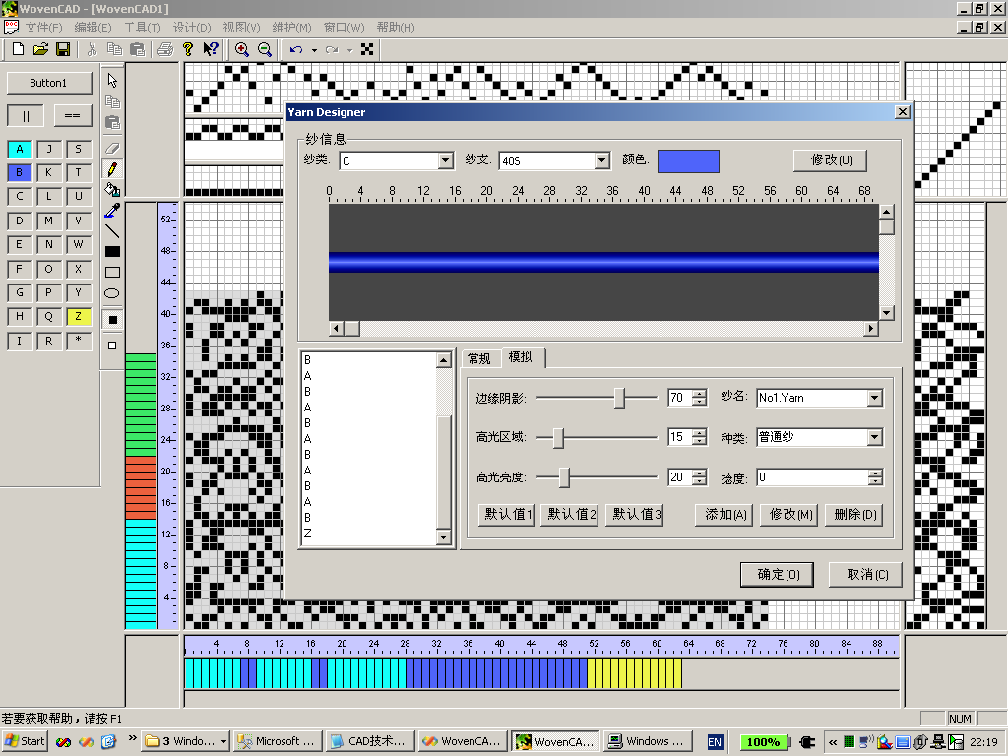Click the zoom in magnifier icon
This screenshot has height=756, width=1008.
(241, 49)
